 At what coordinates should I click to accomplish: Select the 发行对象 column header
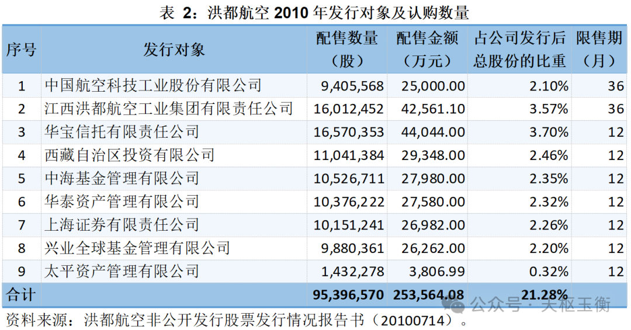click(x=174, y=50)
